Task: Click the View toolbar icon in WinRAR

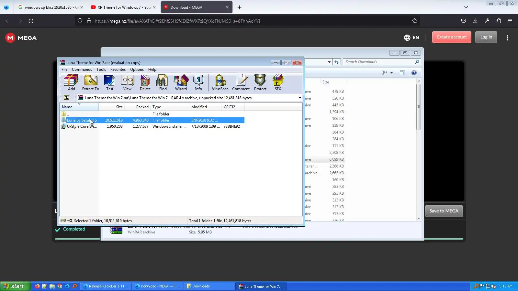Action: (127, 83)
